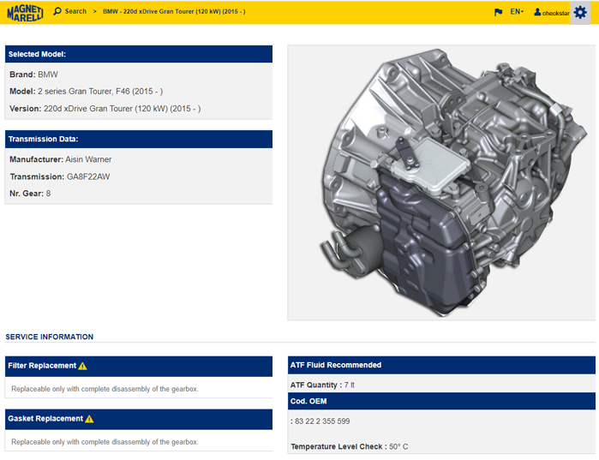The width and height of the screenshot is (599, 460).
Task: Click the Gasket Replacement warning icon
Action: 89,419
